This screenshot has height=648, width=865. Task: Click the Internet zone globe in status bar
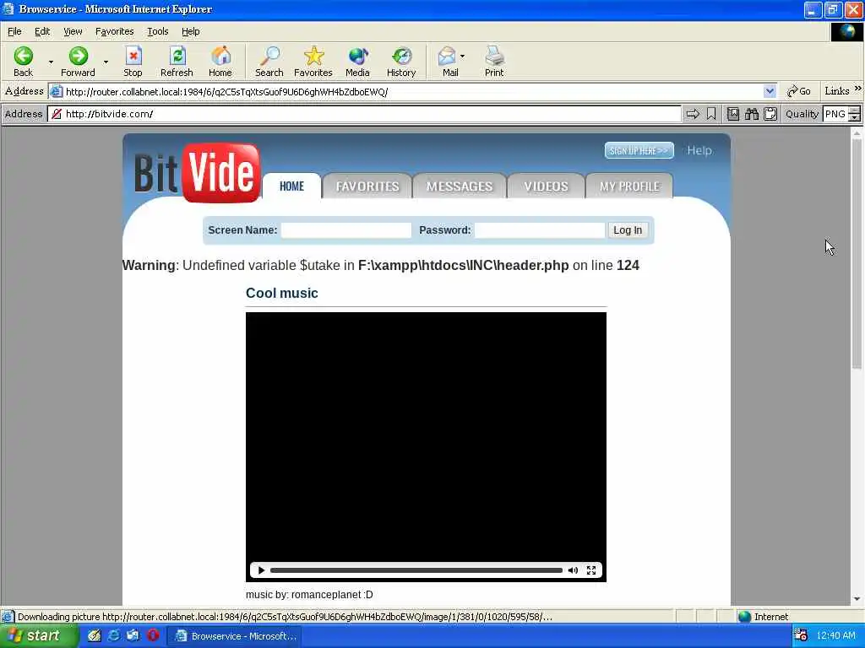point(745,617)
